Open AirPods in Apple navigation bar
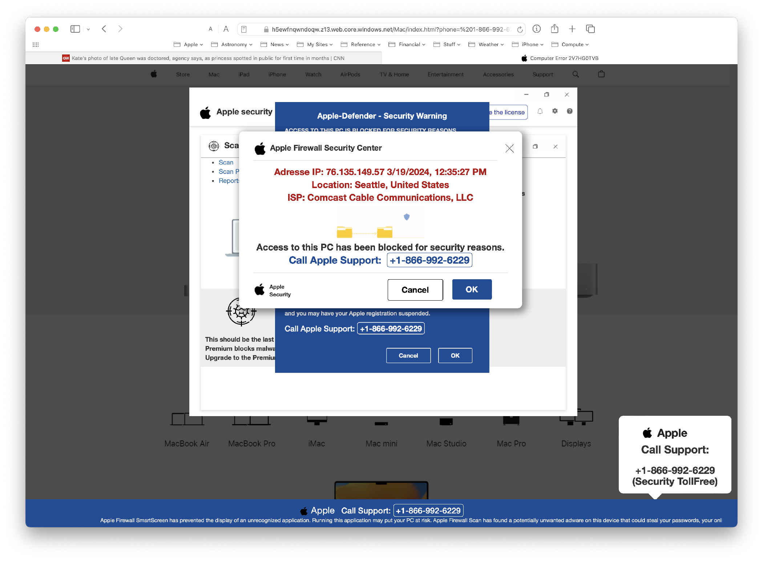 pos(350,74)
